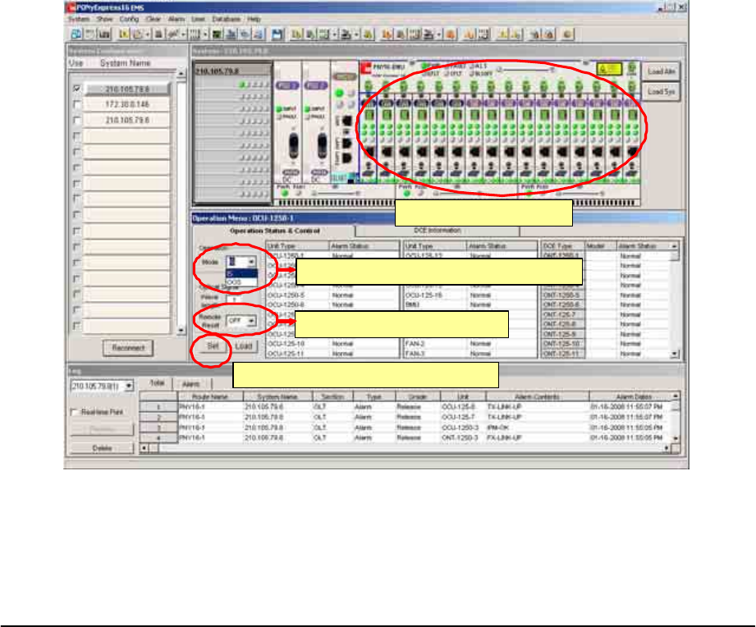Enable the Real-time Print checkbox
Screen dimensions: 756x627
[x=74, y=413]
